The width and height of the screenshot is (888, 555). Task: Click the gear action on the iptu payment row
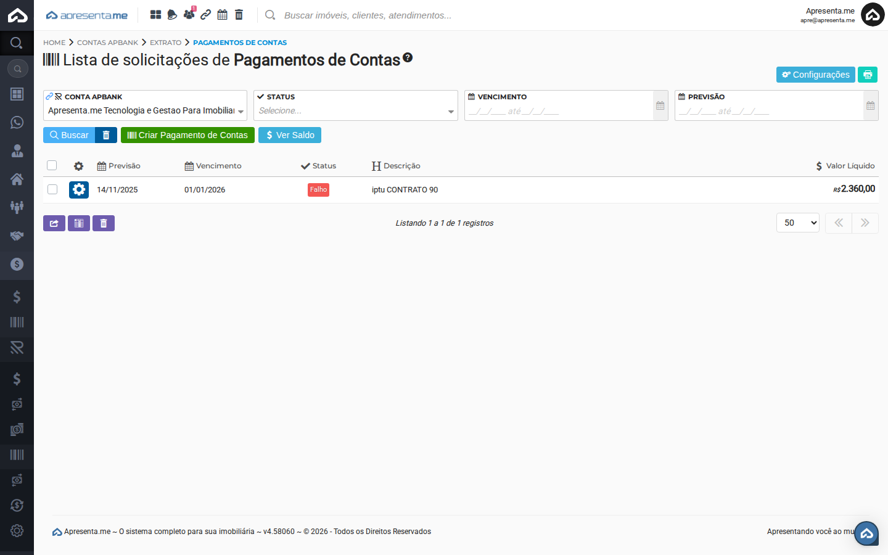78,189
